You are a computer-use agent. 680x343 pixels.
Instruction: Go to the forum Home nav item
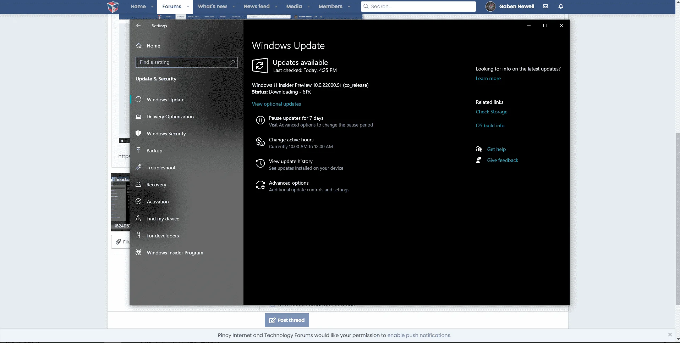pyautogui.click(x=138, y=6)
